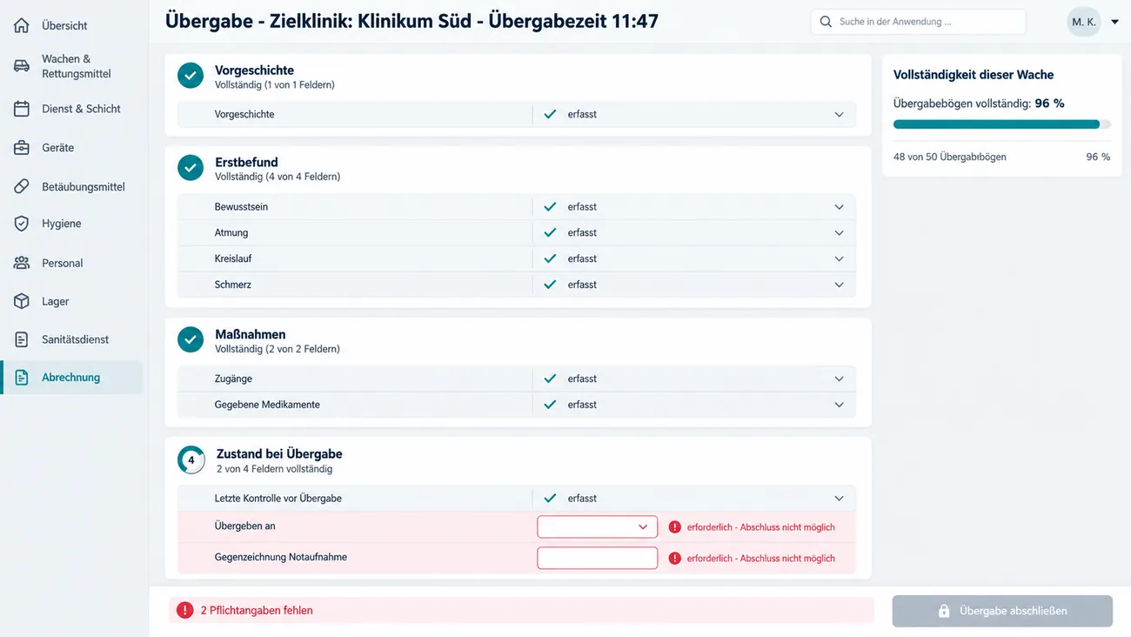Click the search magnifier icon
1131x637 pixels.
[x=826, y=22]
